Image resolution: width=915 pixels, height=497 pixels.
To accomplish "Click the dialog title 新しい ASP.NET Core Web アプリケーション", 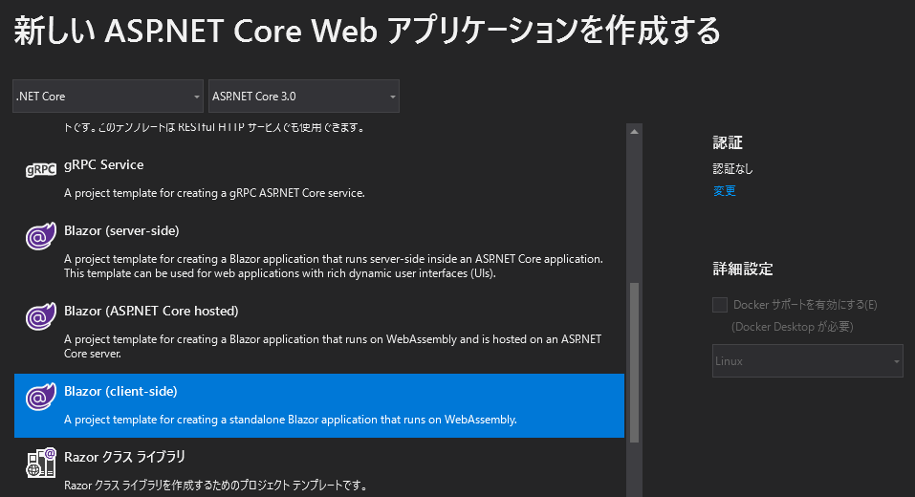I will tap(367, 31).
